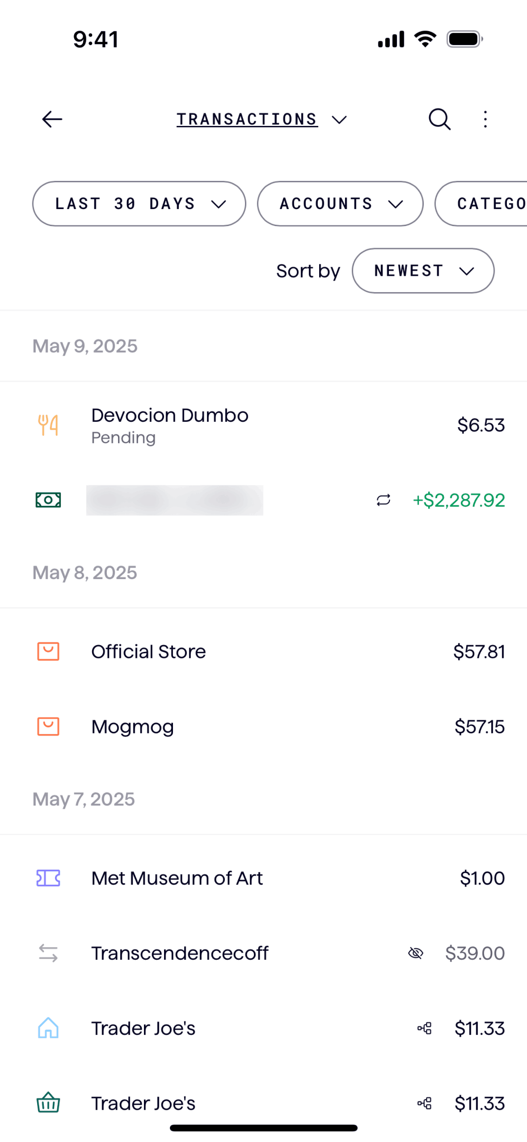
Task: Tap the back arrow icon
Action: pyautogui.click(x=52, y=119)
